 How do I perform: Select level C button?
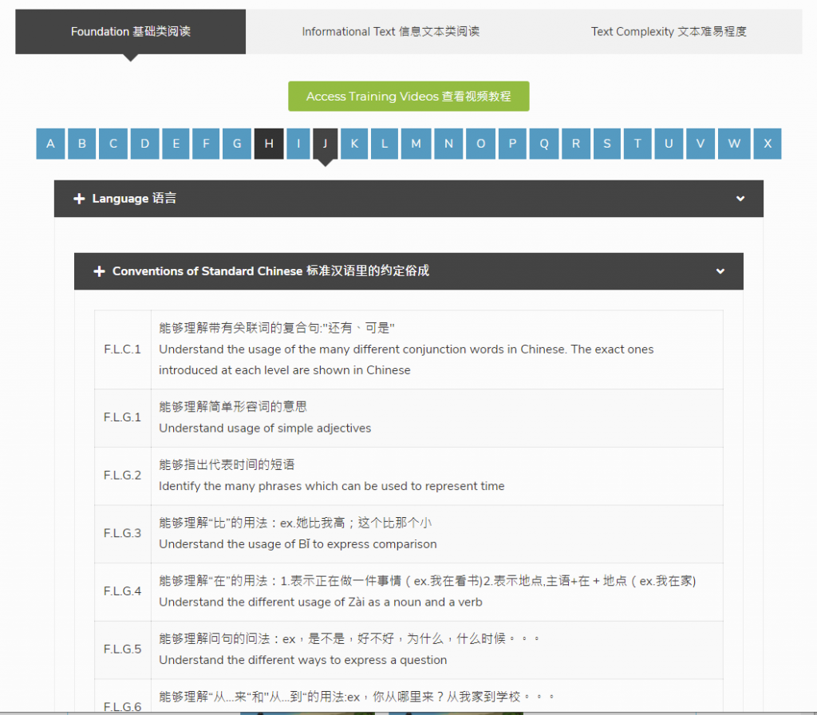tap(113, 144)
